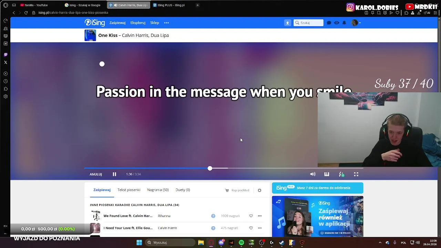Open X (Twitter) in the Opera sidebar
The height and width of the screenshot is (248, 441).
click(x=6, y=62)
